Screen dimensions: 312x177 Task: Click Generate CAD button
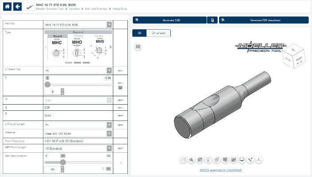click(x=169, y=20)
